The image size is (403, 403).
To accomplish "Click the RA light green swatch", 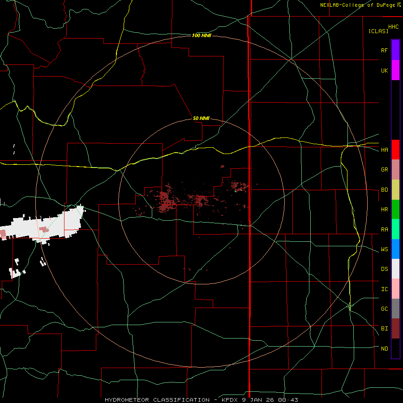I will click(x=395, y=229).
